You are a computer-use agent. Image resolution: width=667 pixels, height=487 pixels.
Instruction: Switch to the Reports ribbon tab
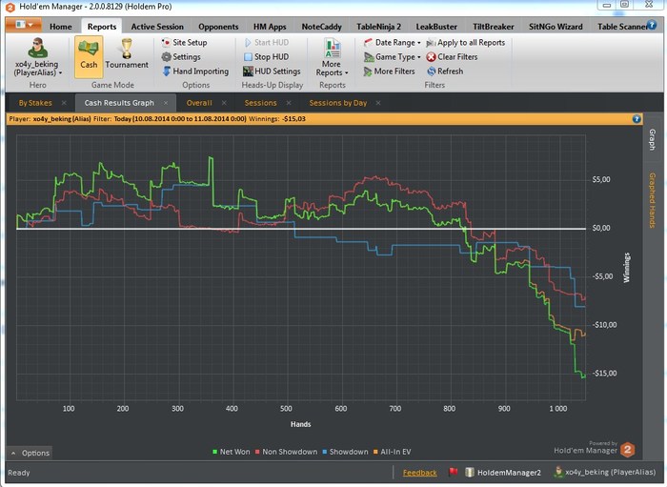tap(102, 27)
